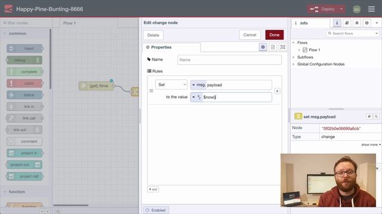Click the $now() value field
The width and height of the screenshot is (382, 214).
[237, 97]
